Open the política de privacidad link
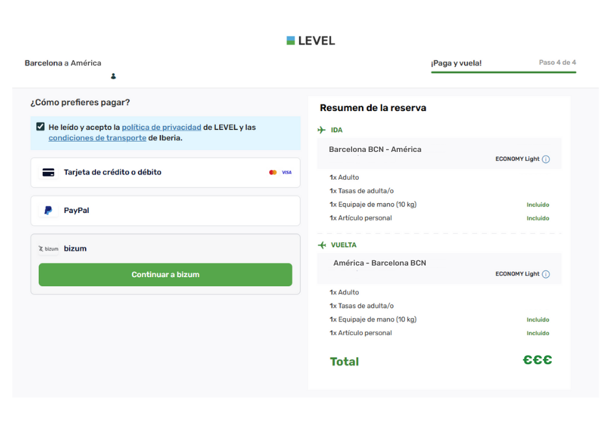This screenshot has width=611, height=422. point(161,127)
